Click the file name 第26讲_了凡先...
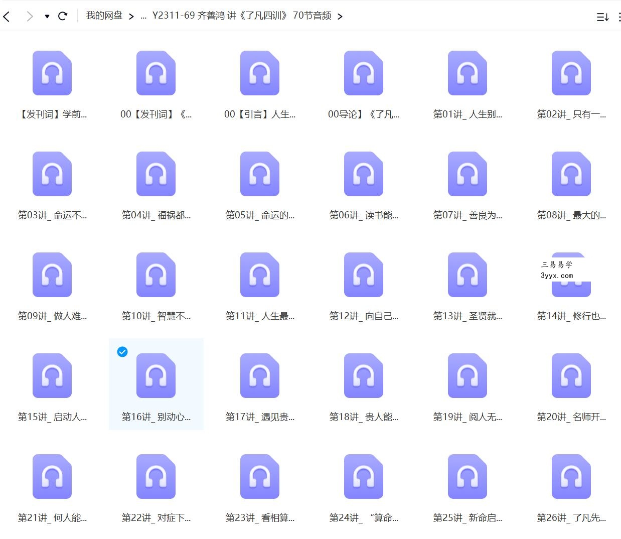This screenshot has height=539, width=621. tap(571, 518)
